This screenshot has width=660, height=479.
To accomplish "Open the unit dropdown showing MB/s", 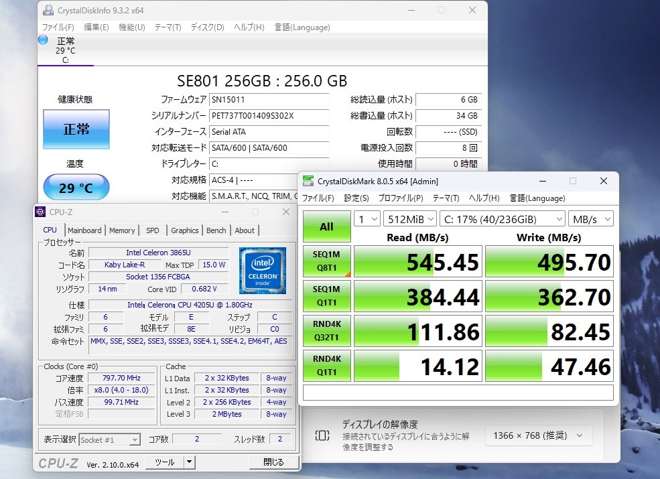I will [591, 219].
